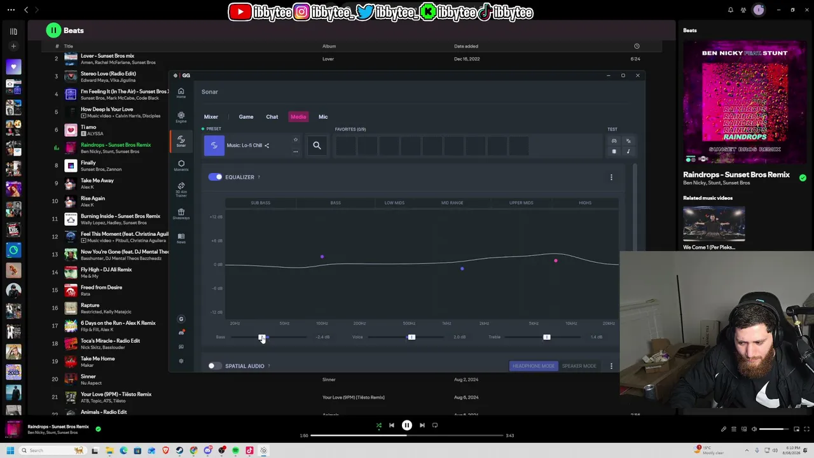The height and width of the screenshot is (458, 814).
Task: Open the preset more options ellipsis
Action: tap(295, 151)
